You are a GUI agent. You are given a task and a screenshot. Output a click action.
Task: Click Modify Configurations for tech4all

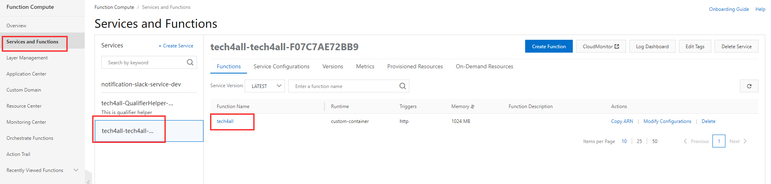[x=667, y=121]
